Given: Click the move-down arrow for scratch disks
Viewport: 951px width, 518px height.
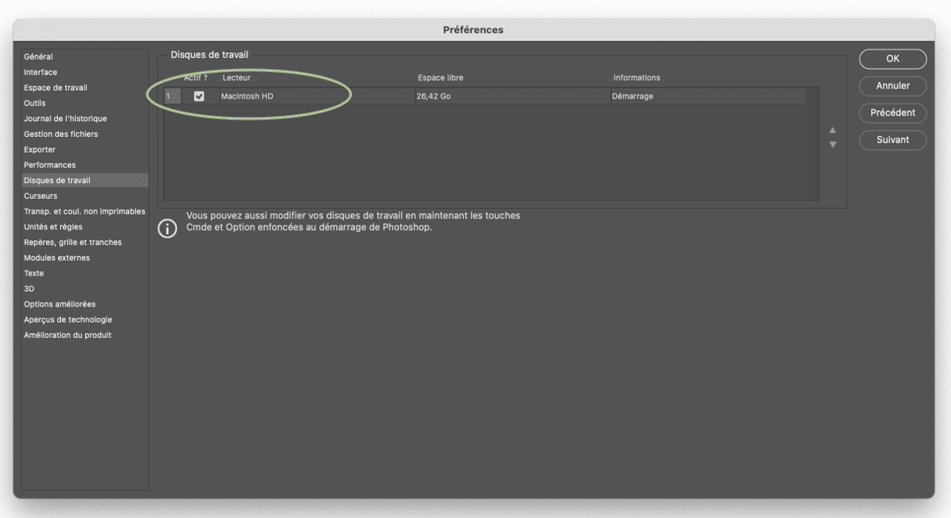Looking at the screenshot, I should [x=833, y=145].
